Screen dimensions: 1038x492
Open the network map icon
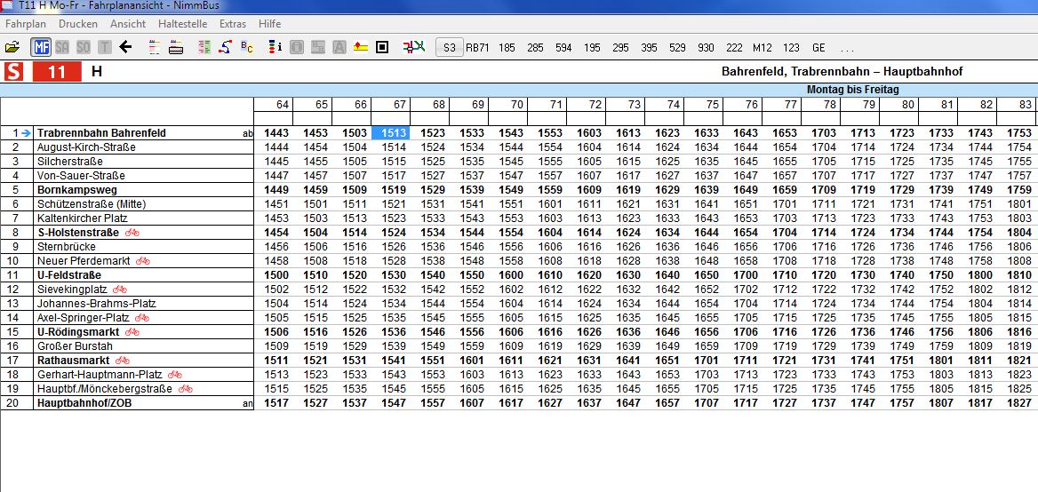413,47
